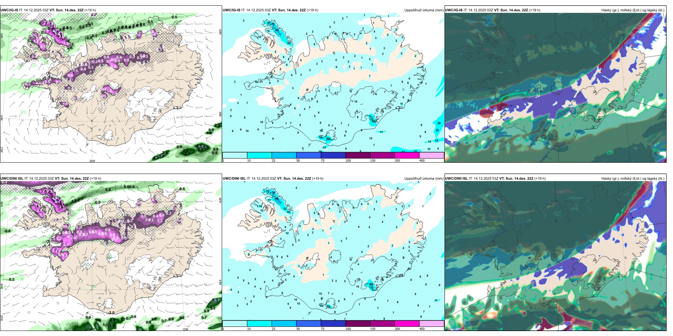Click the '10' tick label in DINI ISL legend
Viewport: 673px width, 336px height.
pyautogui.click(x=249, y=329)
